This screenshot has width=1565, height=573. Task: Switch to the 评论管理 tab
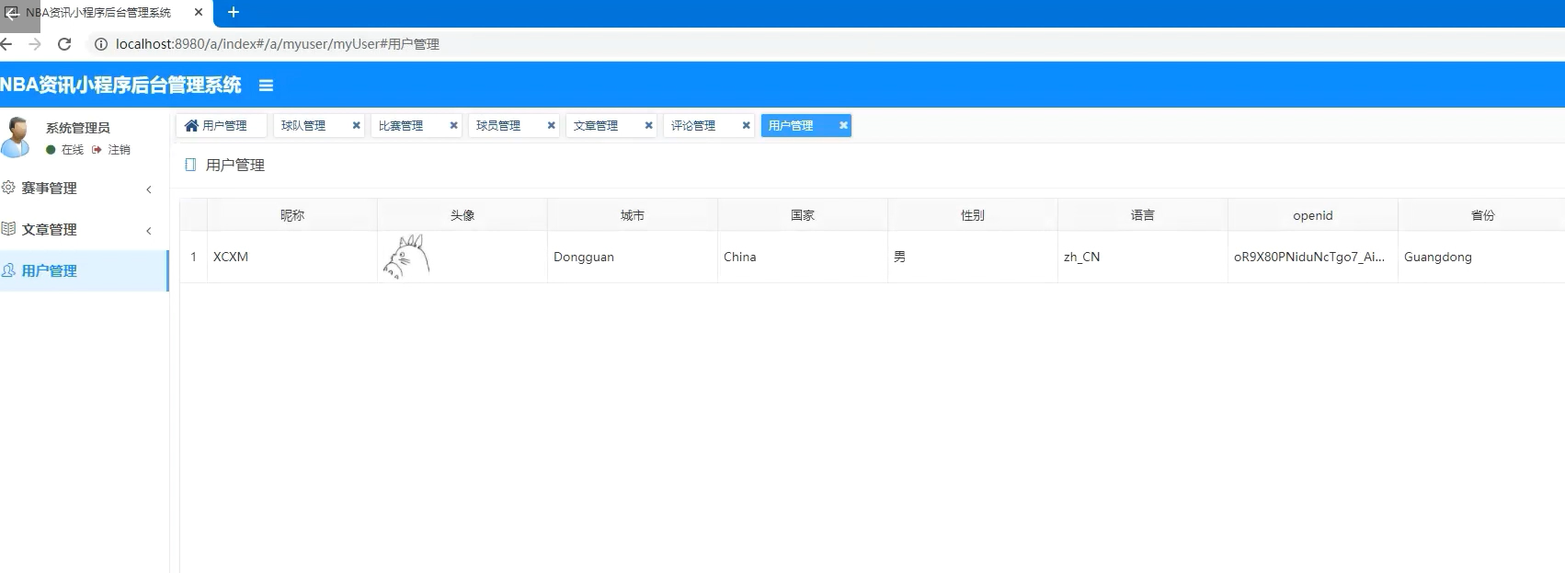(693, 126)
